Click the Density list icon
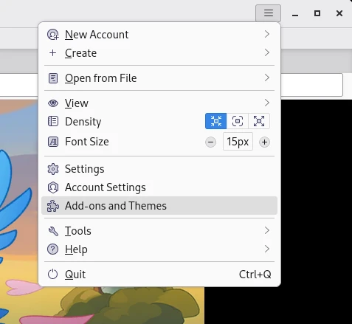Image resolution: width=352 pixels, height=324 pixels. [x=53, y=121]
